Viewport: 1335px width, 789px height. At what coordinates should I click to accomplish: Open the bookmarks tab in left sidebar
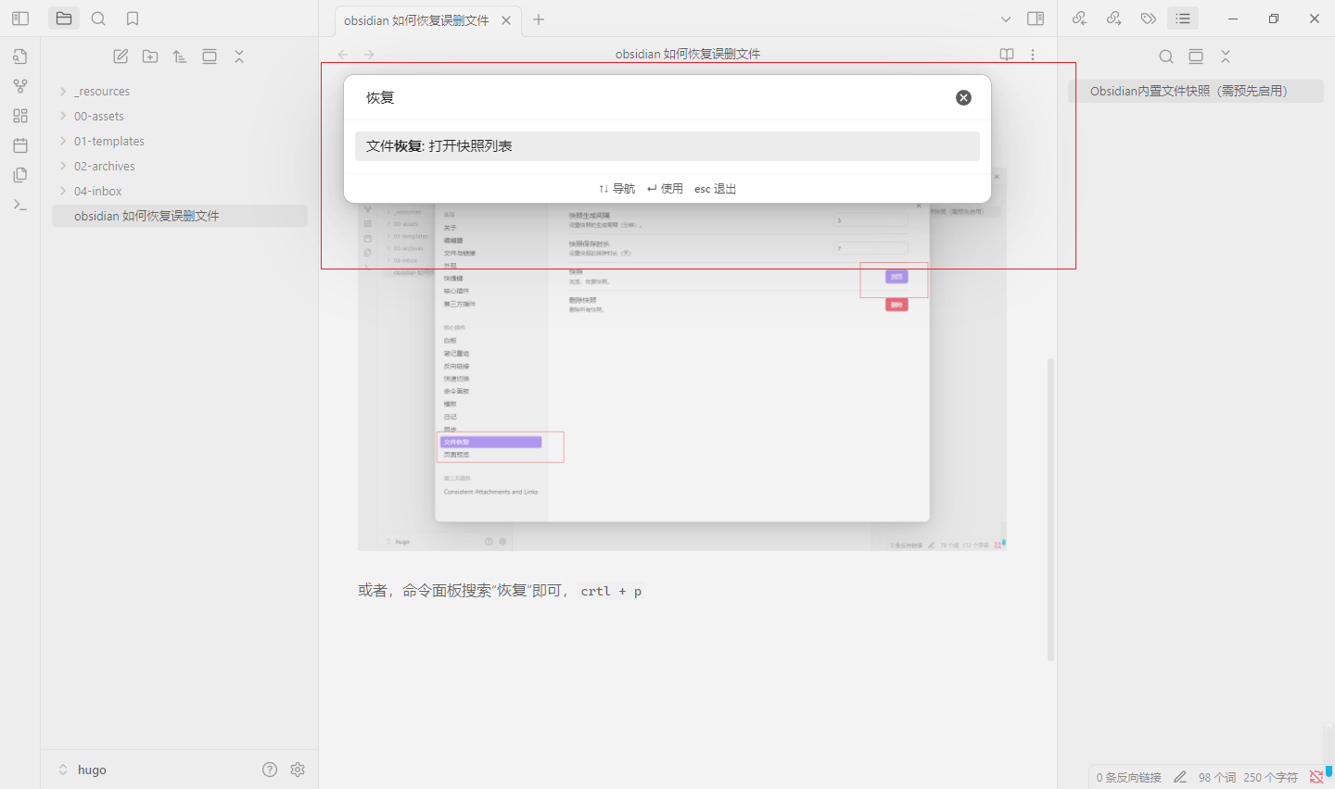pos(133,19)
